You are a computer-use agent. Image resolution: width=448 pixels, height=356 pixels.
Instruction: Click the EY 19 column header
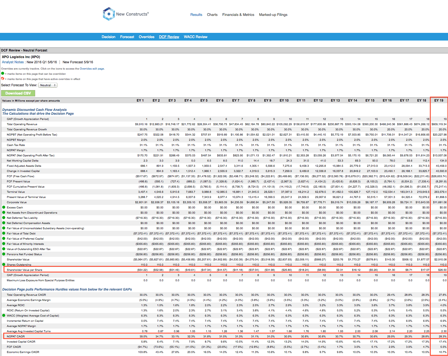pyautogui.click(x=439, y=101)
